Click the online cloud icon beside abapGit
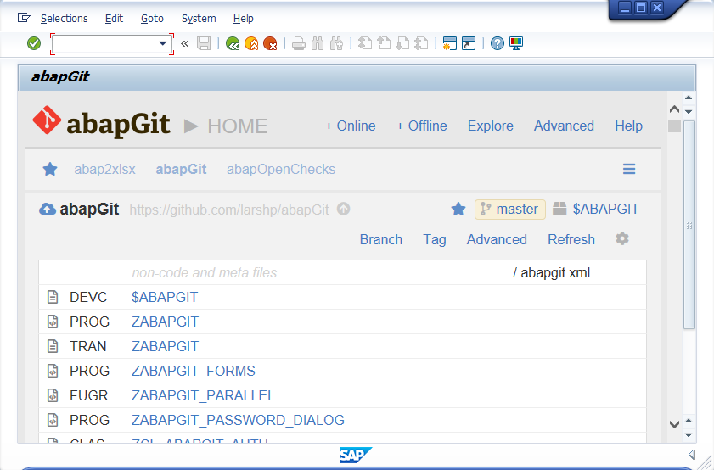714x470 pixels. [x=48, y=210]
